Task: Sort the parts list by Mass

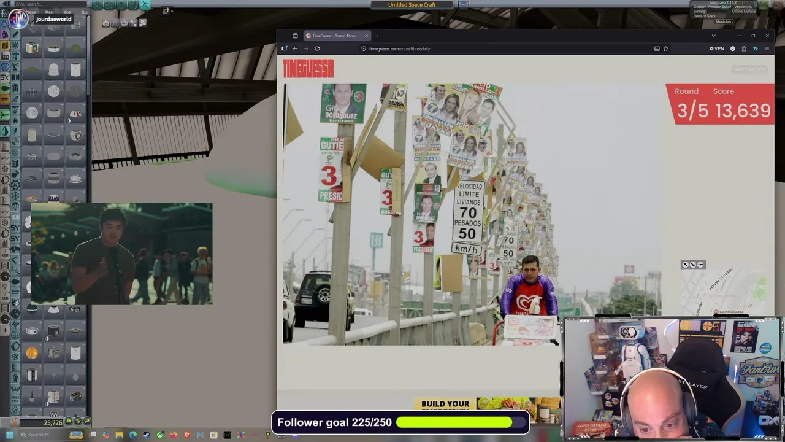Action: coord(49,12)
